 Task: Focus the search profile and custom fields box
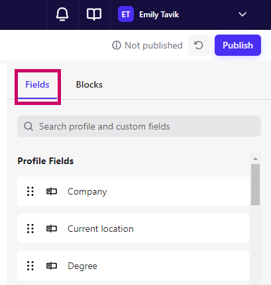[139, 126]
